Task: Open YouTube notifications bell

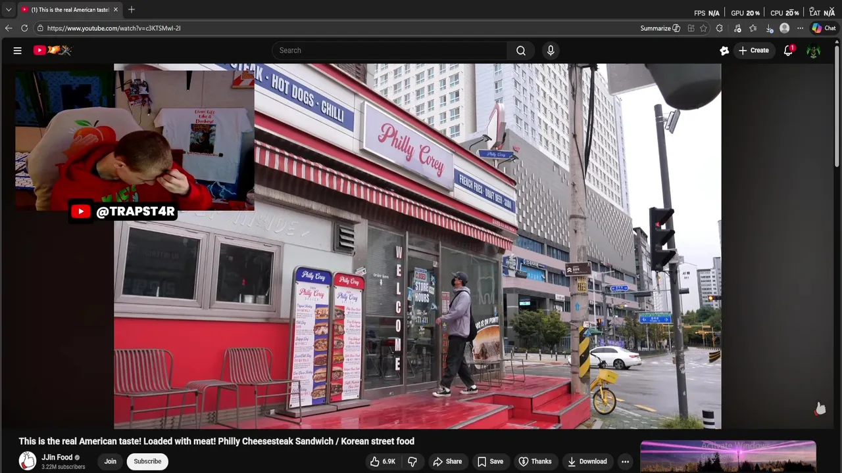Action: click(788, 51)
